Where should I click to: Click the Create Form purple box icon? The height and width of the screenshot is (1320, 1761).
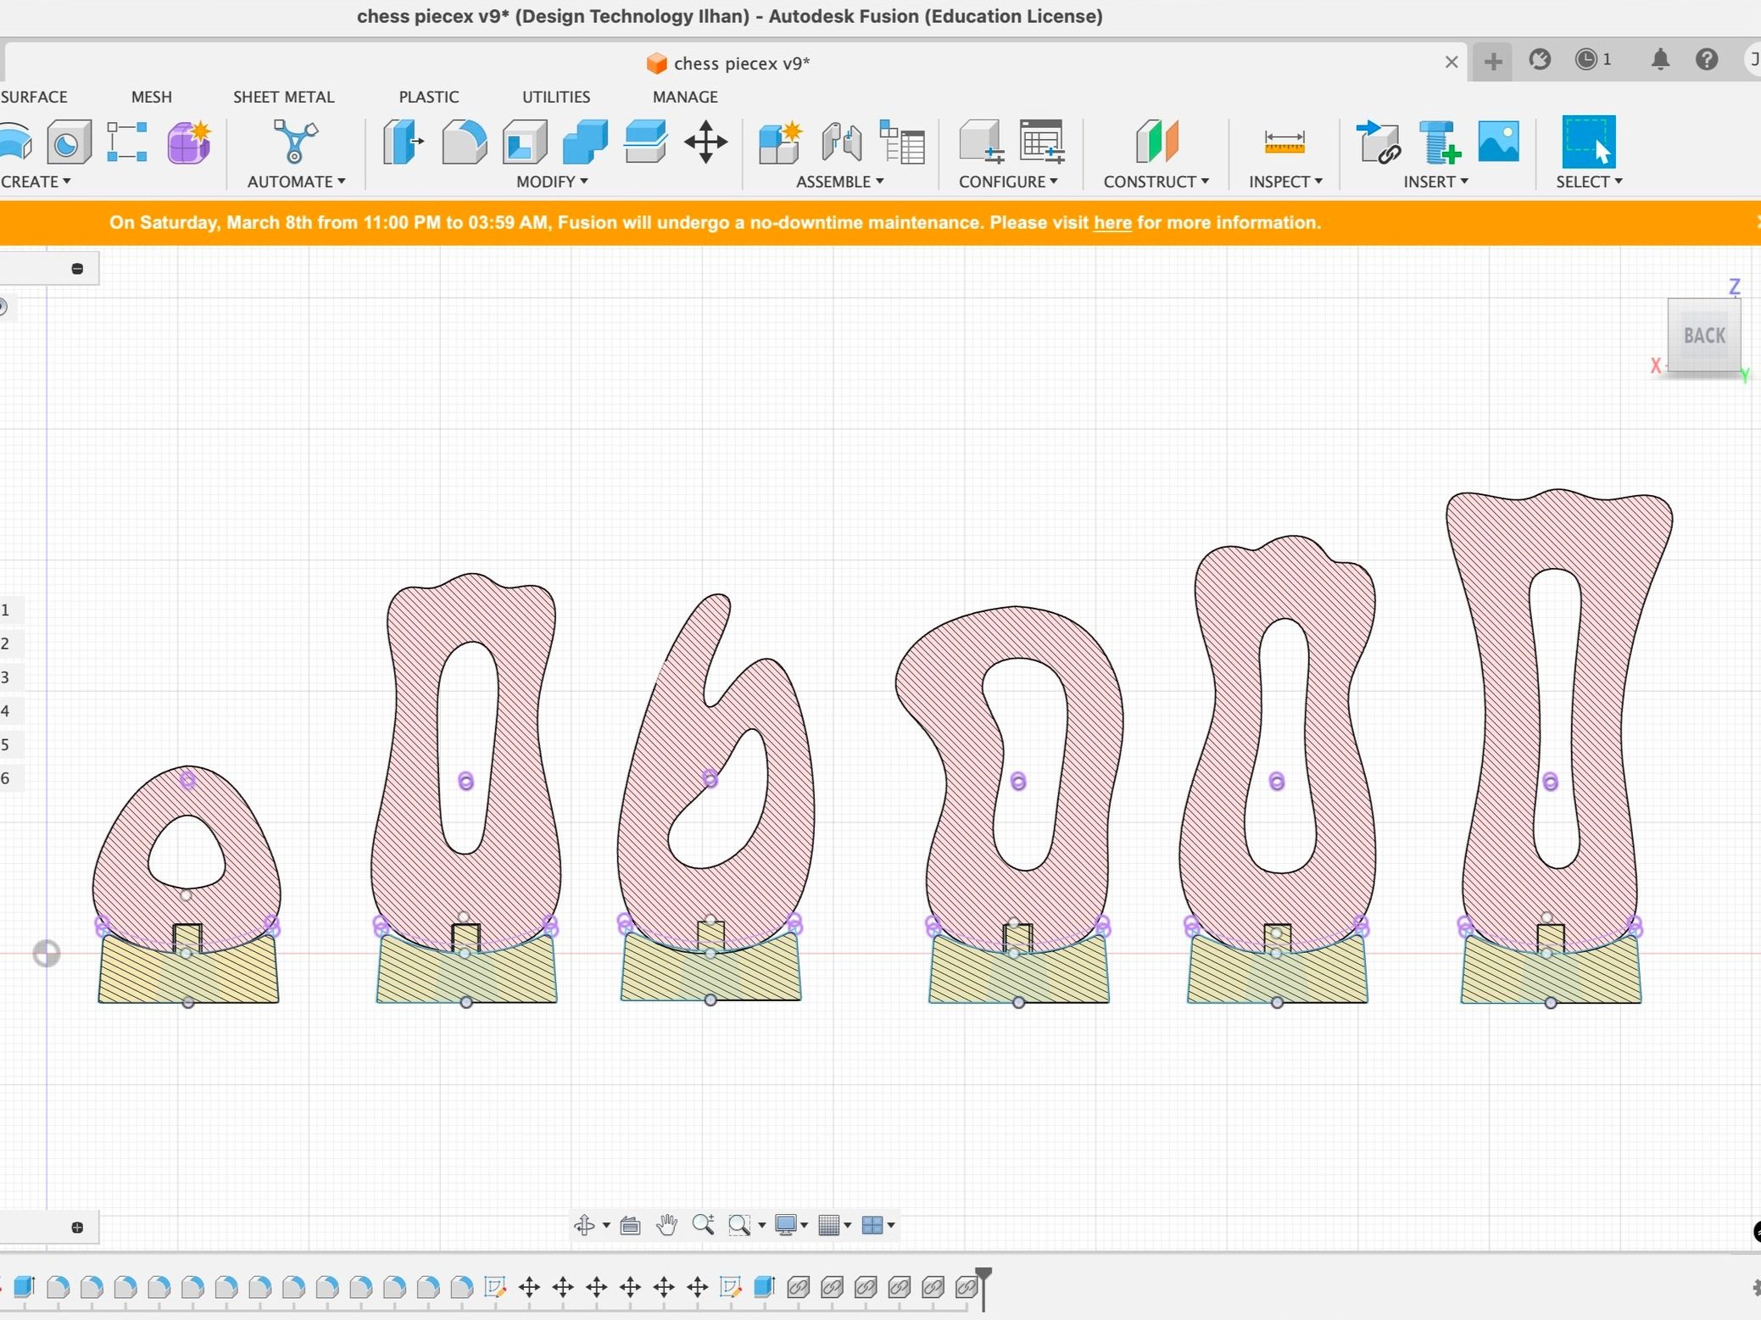[x=188, y=142]
